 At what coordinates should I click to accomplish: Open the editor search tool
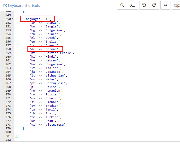(122, 5)
